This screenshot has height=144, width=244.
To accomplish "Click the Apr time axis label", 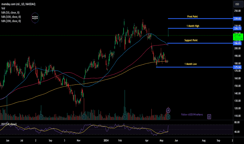I will [147, 140].
